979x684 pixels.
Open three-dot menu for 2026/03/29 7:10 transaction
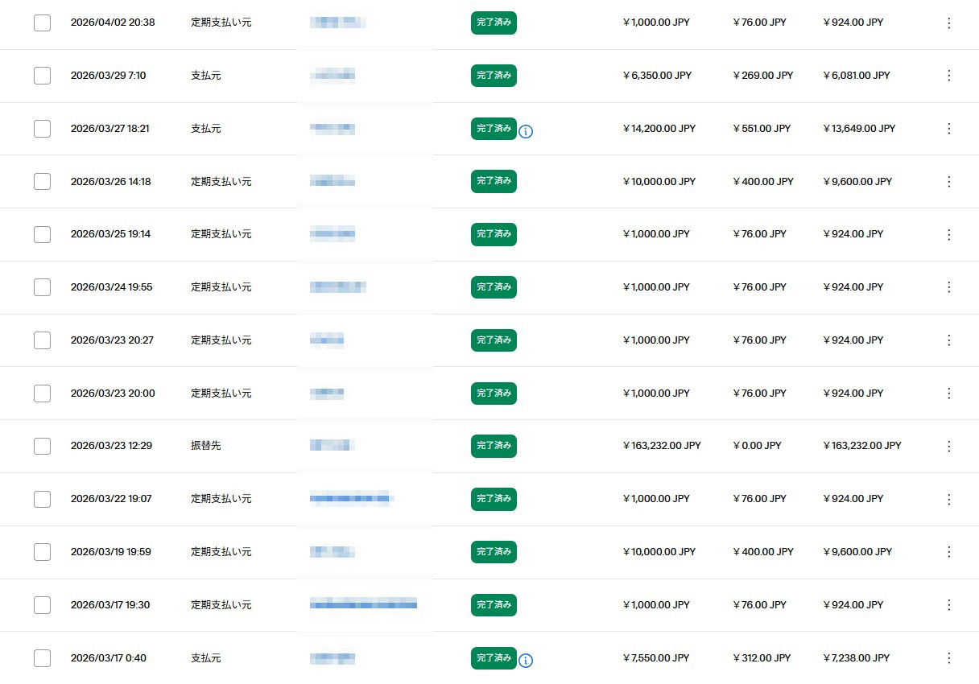948,76
